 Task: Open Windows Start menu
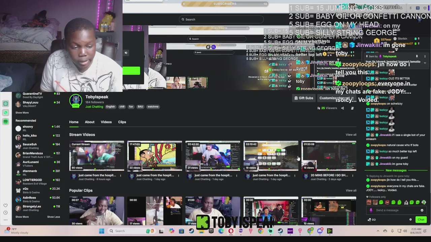pyautogui.click(x=101, y=231)
